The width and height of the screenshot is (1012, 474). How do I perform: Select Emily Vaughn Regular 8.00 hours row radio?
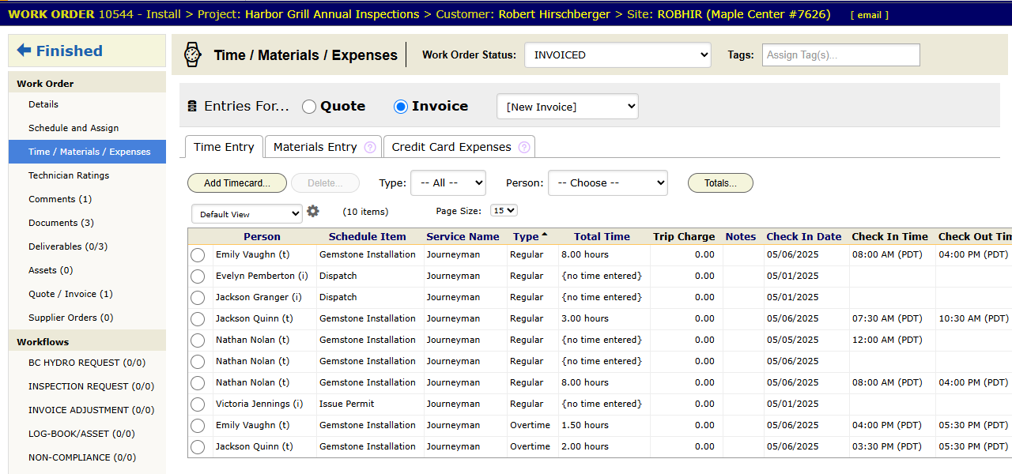pyautogui.click(x=198, y=254)
